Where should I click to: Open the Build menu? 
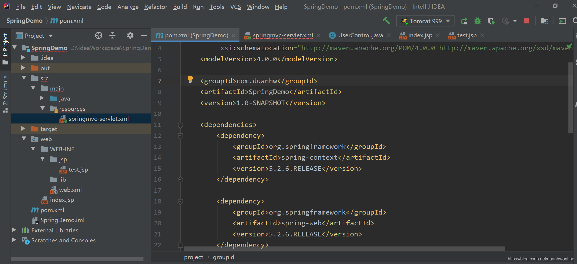180,7
